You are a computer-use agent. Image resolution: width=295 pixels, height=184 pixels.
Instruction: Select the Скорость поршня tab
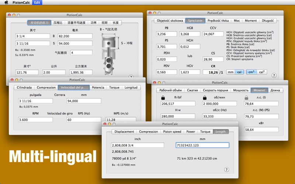point(215,90)
